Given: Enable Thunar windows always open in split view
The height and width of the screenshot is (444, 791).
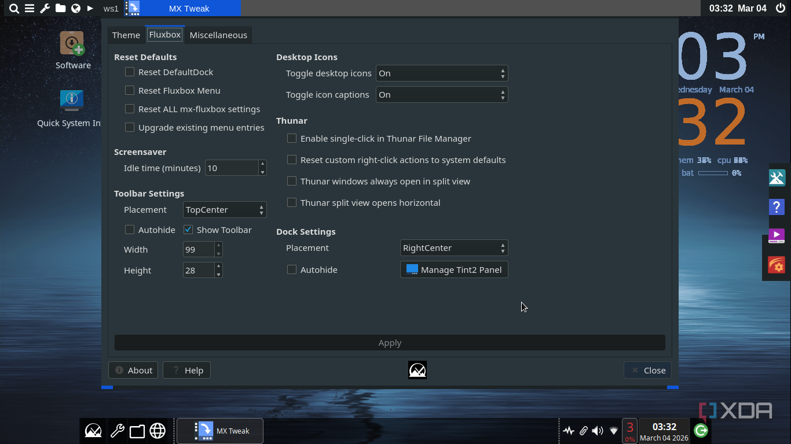Looking at the screenshot, I should [292, 181].
